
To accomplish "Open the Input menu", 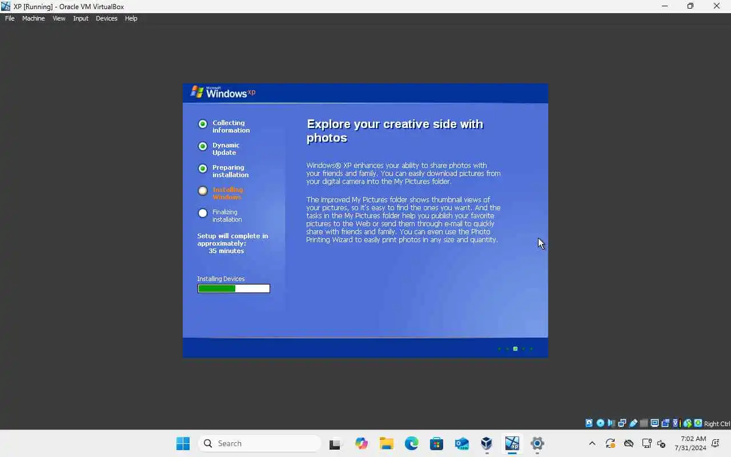I will pyautogui.click(x=81, y=18).
